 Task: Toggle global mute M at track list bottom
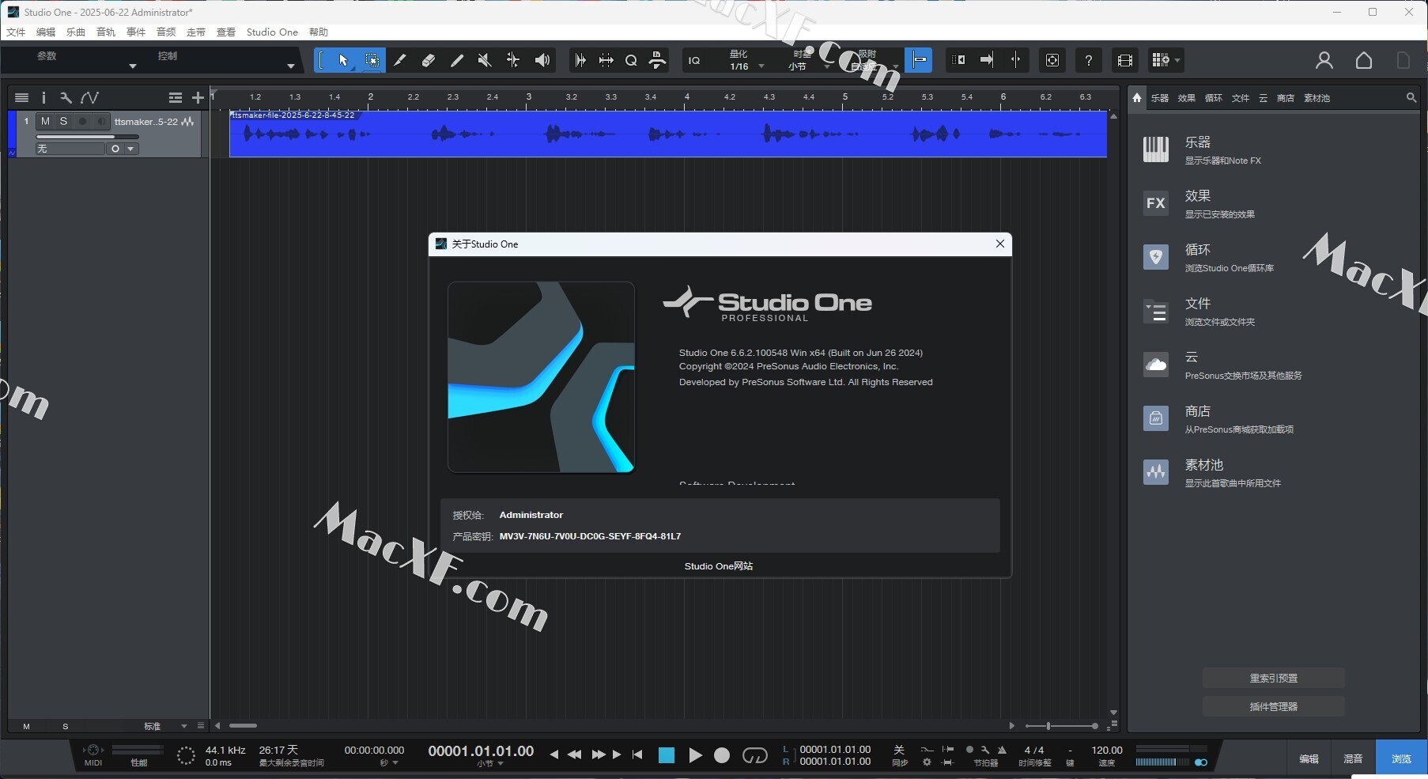[x=26, y=726]
